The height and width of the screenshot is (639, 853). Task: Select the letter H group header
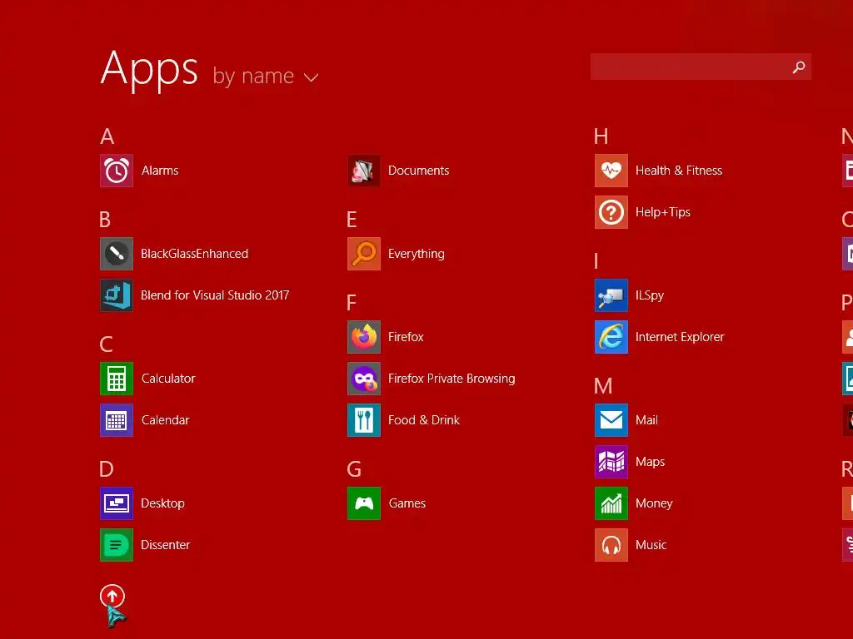pos(601,136)
